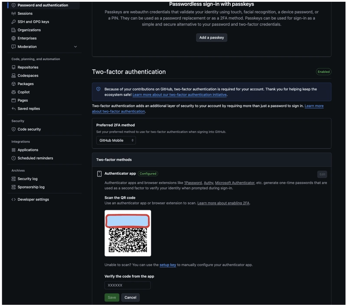Open Packages settings
Image resolution: width=347 pixels, height=305 pixels.
(x=26, y=84)
